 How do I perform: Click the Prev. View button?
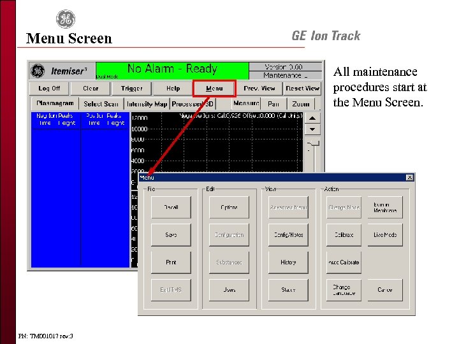(x=259, y=89)
